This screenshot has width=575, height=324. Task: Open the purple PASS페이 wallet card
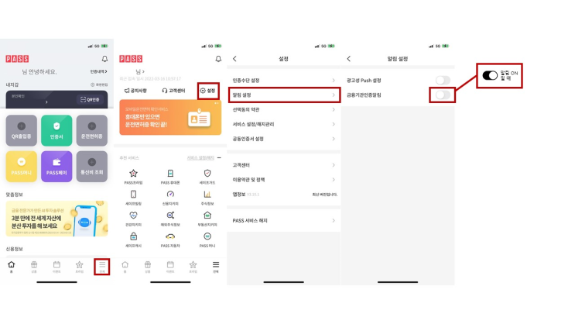[x=56, y=167]
